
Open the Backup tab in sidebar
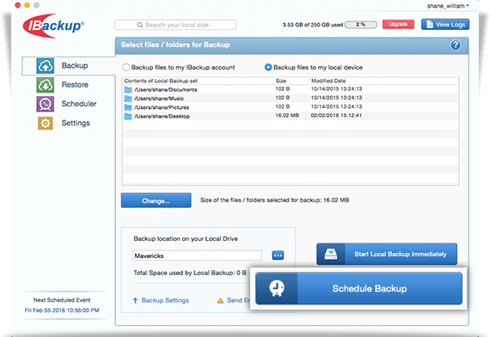(69, 66)
